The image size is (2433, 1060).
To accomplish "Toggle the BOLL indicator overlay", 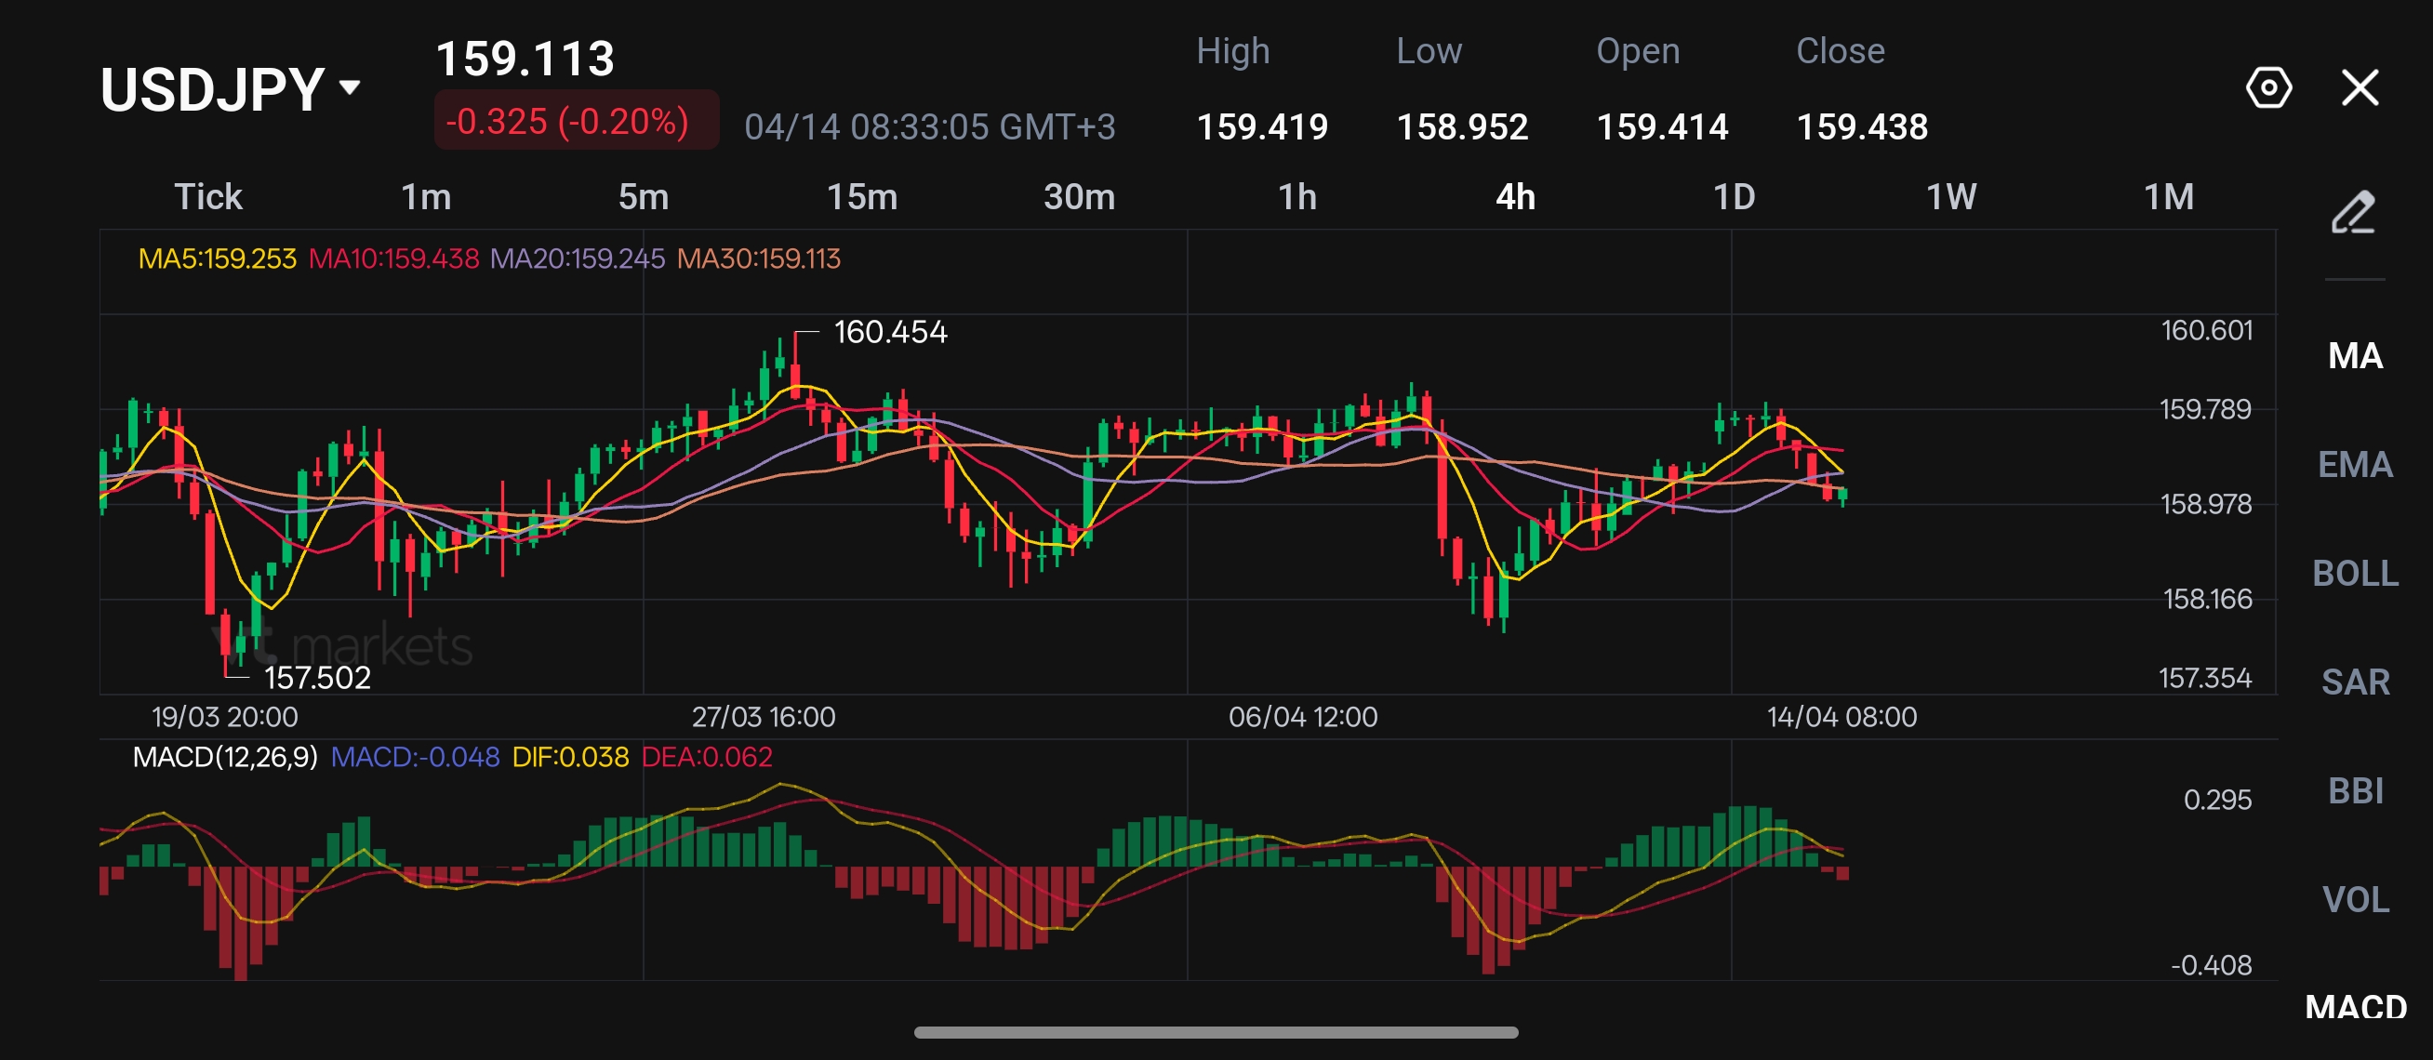I will 2355,573.
